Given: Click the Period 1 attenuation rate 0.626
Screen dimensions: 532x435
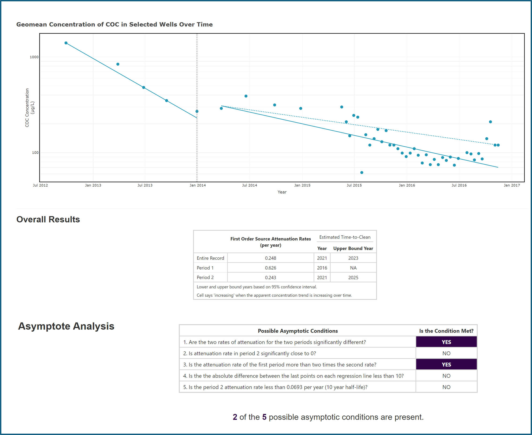Looking at the screenshot, I should [x=270, y=268].
